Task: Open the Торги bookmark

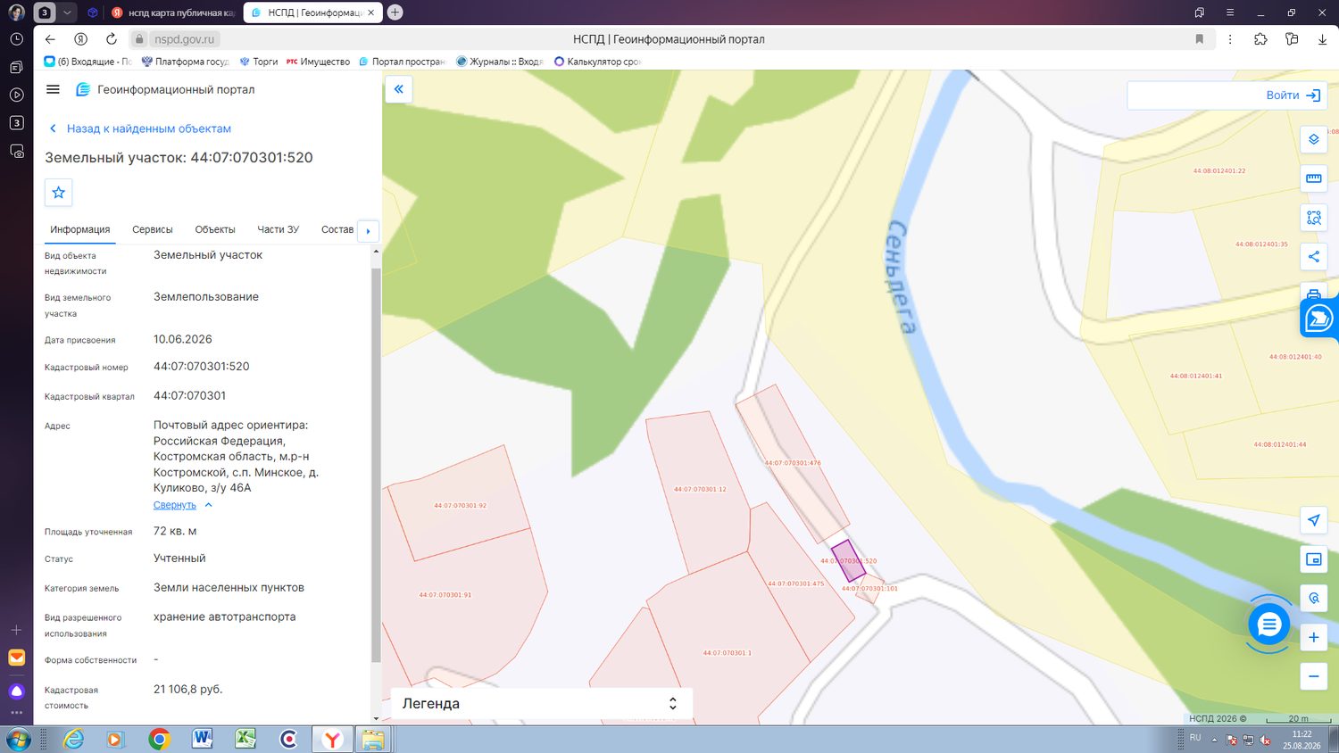Action: tap(259, 62)
